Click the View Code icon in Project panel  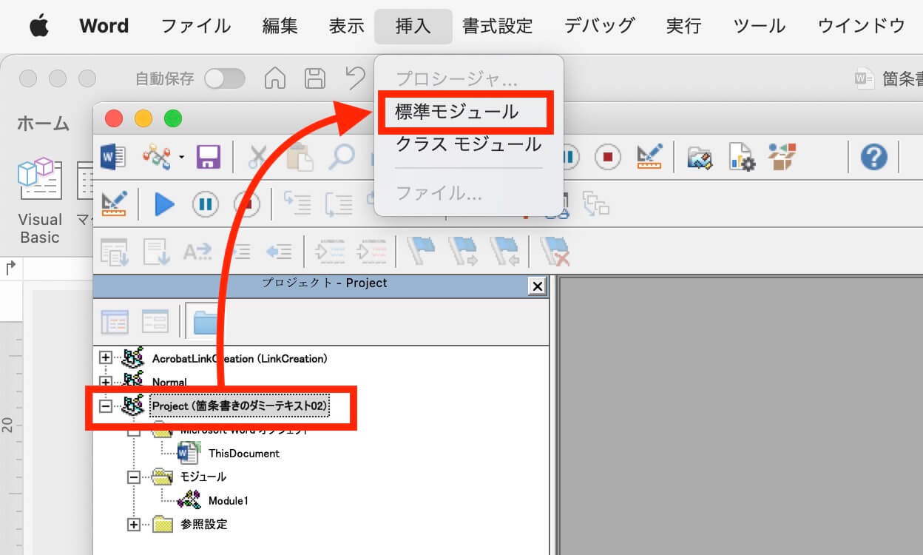pos(114,321)
